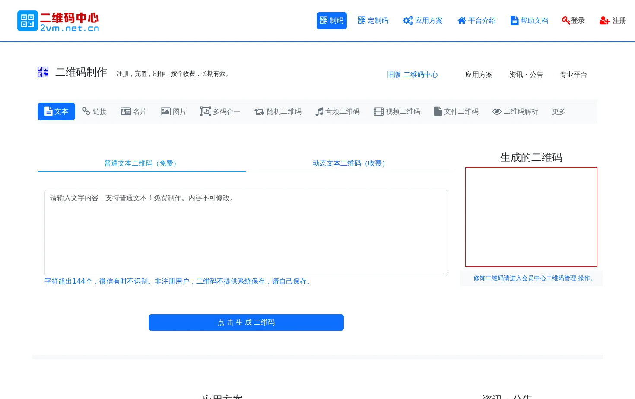Open the 名片 type tab label
This screenshot has width=635, height=399.
(140, 112)
